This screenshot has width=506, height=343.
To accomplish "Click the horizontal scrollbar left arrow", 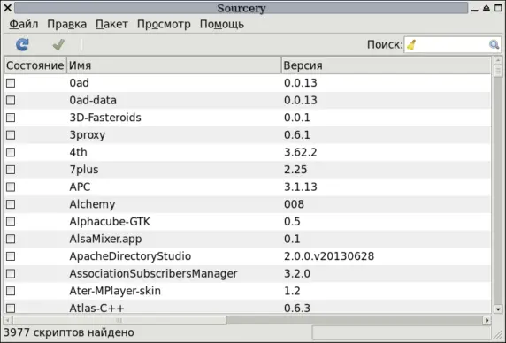I will (x=8, y=320).
